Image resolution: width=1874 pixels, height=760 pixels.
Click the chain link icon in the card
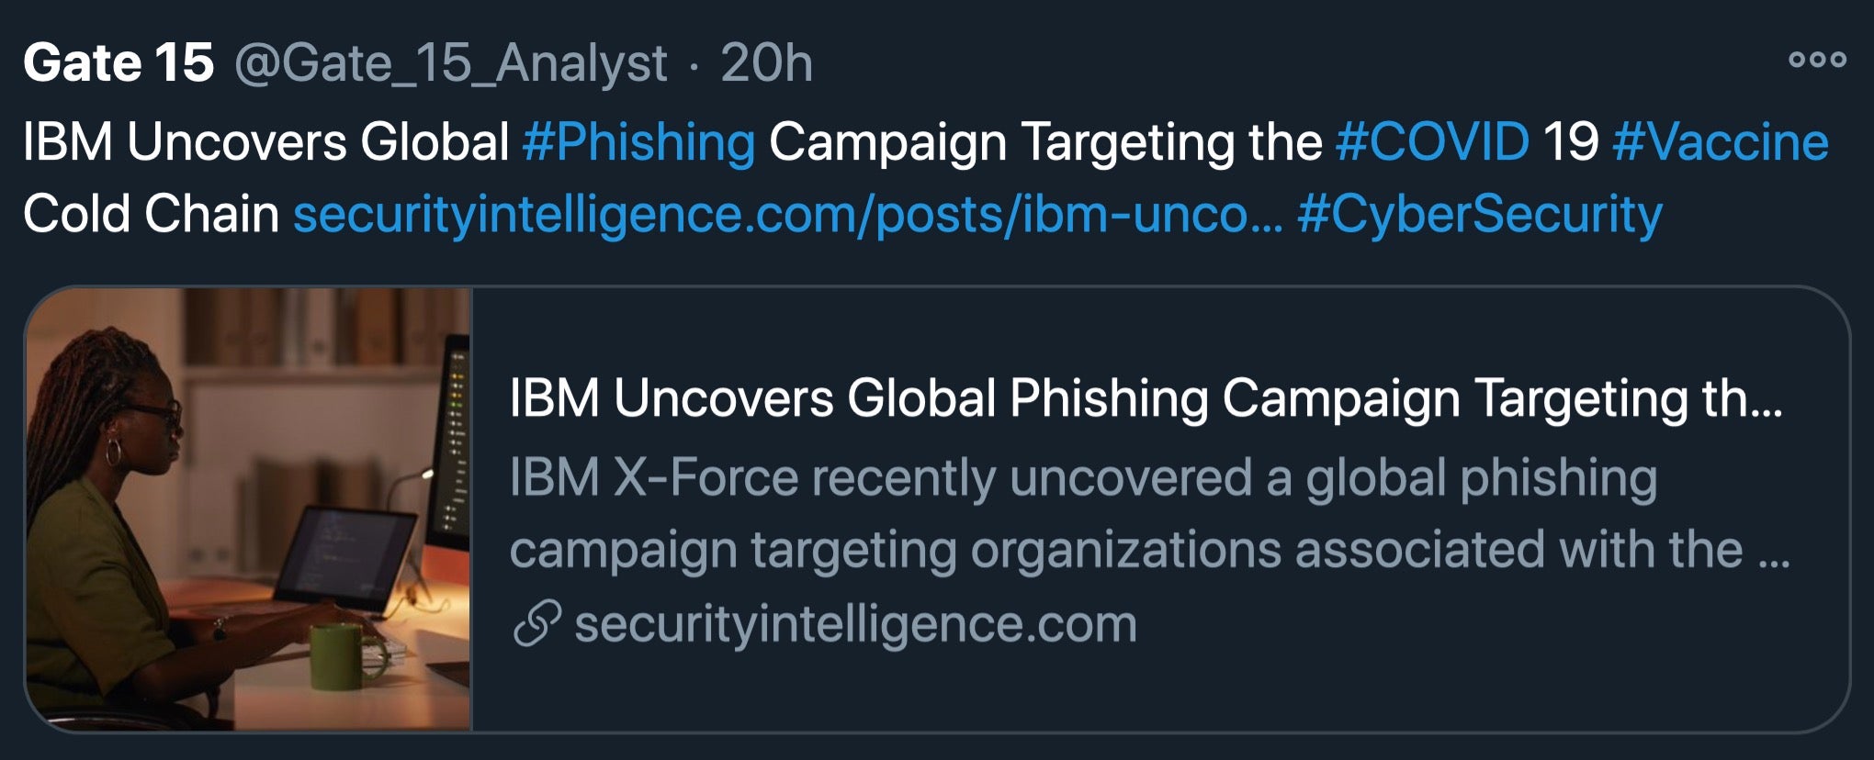tap(537, 624)
